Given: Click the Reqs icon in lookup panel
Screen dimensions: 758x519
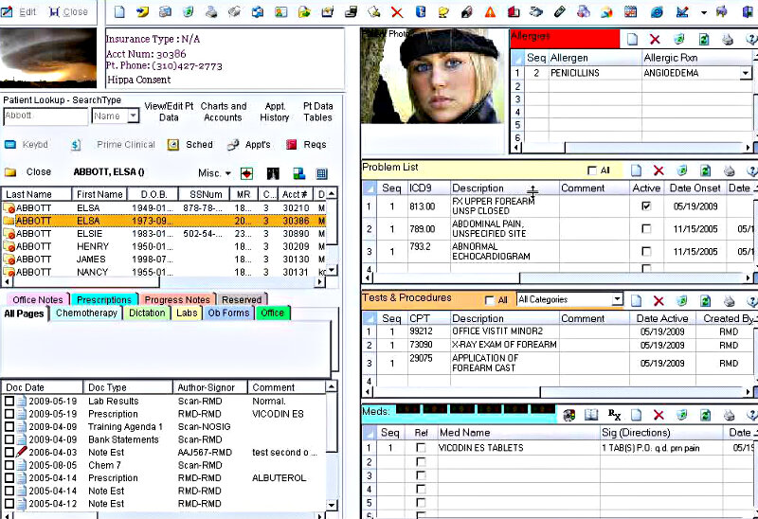Looking at the screenshot, I should click(x=292, y=145).
